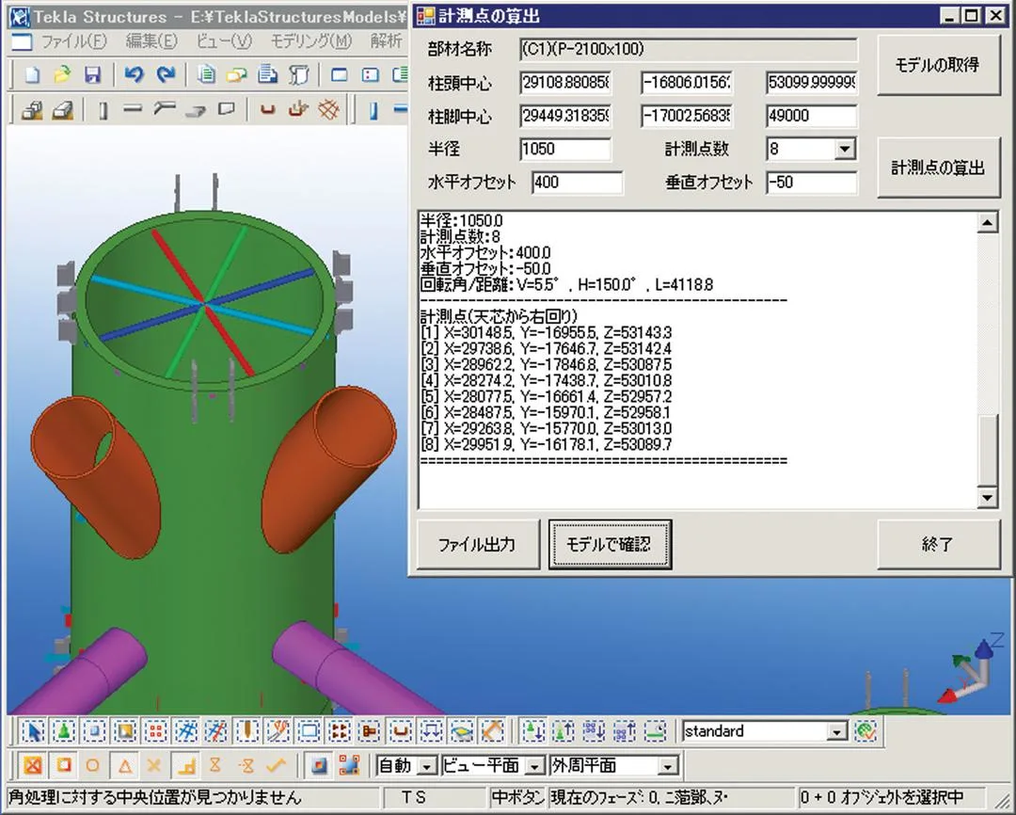
Task: Click the Open model folder icon
Action: point(62,75)
